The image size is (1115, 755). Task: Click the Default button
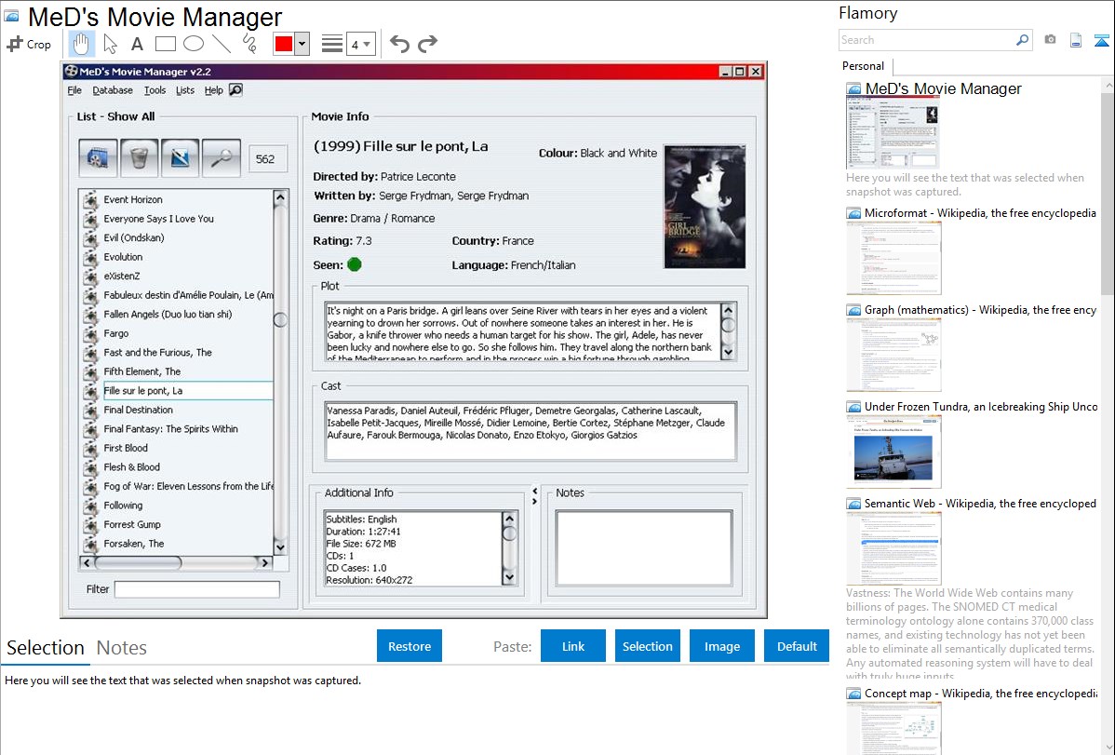coord(797,646)
